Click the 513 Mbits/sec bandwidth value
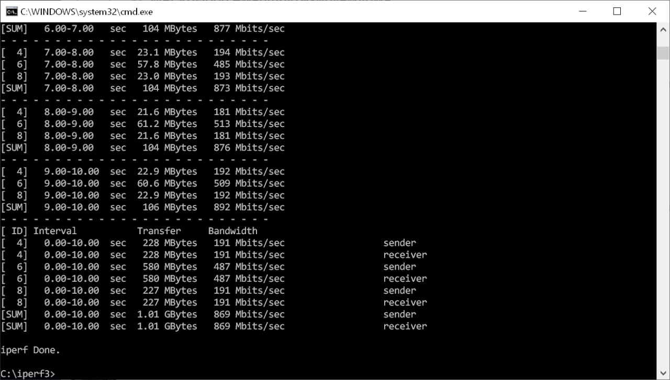Viewport: 670px width, 380px height. tap(249, 124)
